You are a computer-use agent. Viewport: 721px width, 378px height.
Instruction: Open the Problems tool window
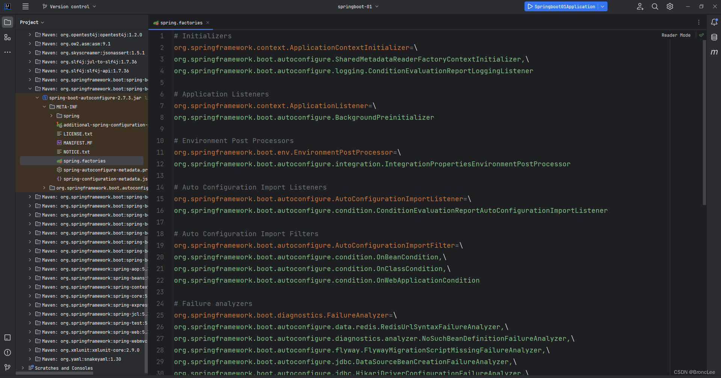pyautogui.click(x=8, y=352)
